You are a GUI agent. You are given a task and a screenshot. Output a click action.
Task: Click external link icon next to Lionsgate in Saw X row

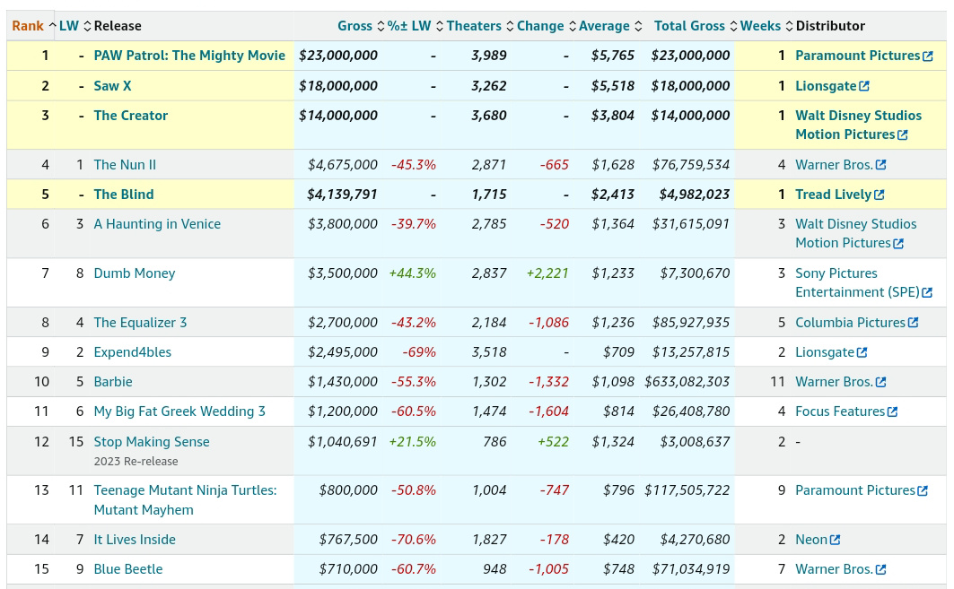864,86
